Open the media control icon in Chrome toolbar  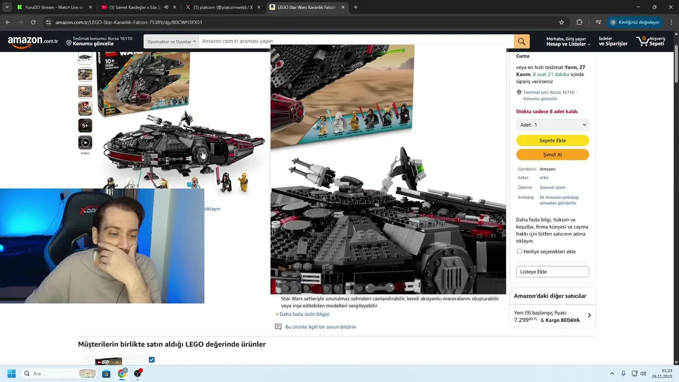[x=598, y=22]
